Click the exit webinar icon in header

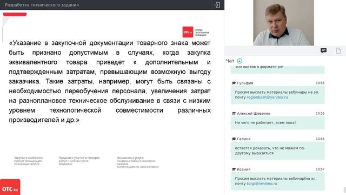pyautogui.click(x=217, y=5)
